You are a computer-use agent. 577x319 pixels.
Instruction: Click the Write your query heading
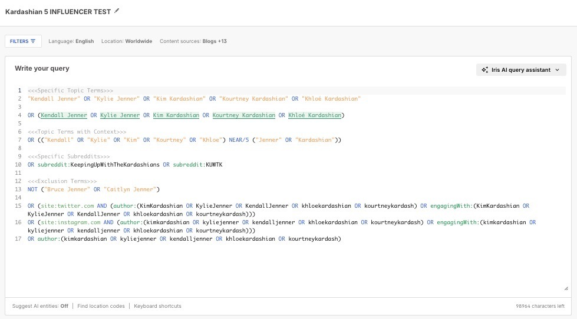point(42,68)
